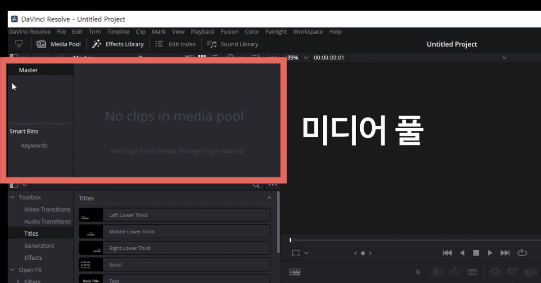Click the Insert Clip icon
Viewport: 541px width, 283px height.
(495, 272)
